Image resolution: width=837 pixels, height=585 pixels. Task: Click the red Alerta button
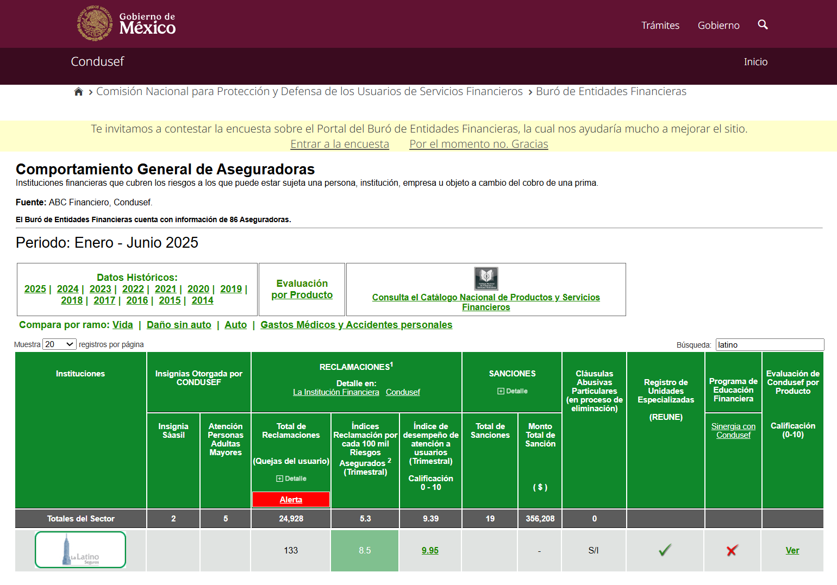click(x=291, y=500)
